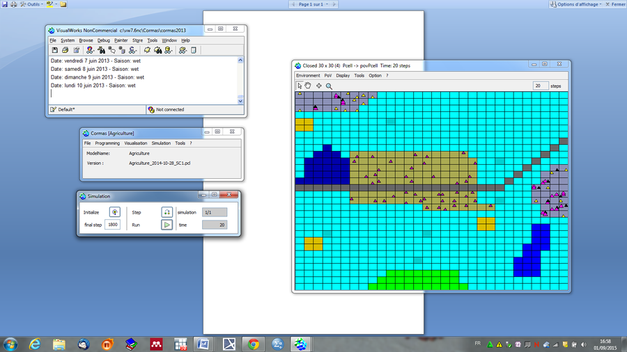Click the binoculars search icon in VisualWorks toolbar
The image size is (627, 352).
pos(101,50)
